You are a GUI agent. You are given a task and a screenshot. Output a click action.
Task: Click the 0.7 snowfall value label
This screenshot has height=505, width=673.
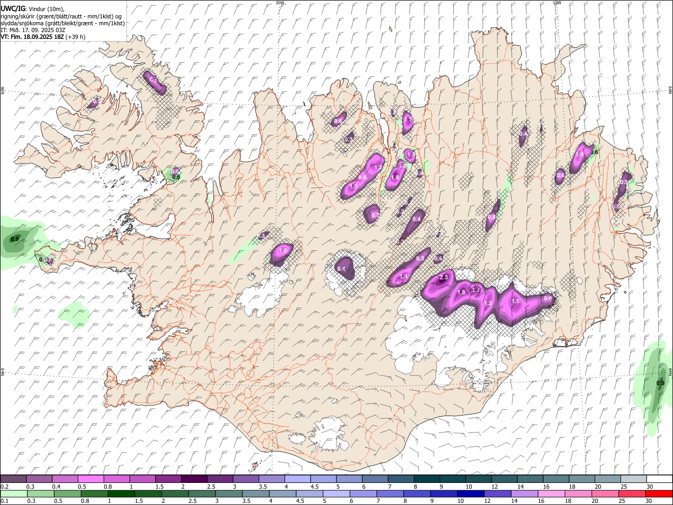pos(375,215)
